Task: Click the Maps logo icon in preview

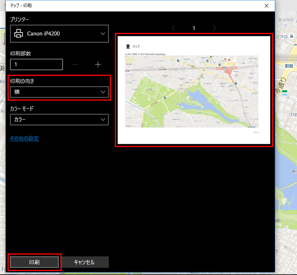Action: (128, 46)
